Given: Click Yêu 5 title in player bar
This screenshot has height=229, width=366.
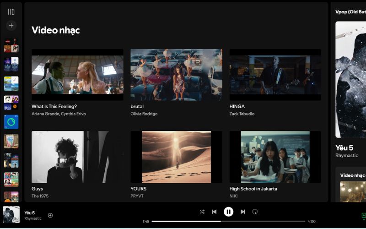Looking at the screenshot, I should click(x=30, y=213).
